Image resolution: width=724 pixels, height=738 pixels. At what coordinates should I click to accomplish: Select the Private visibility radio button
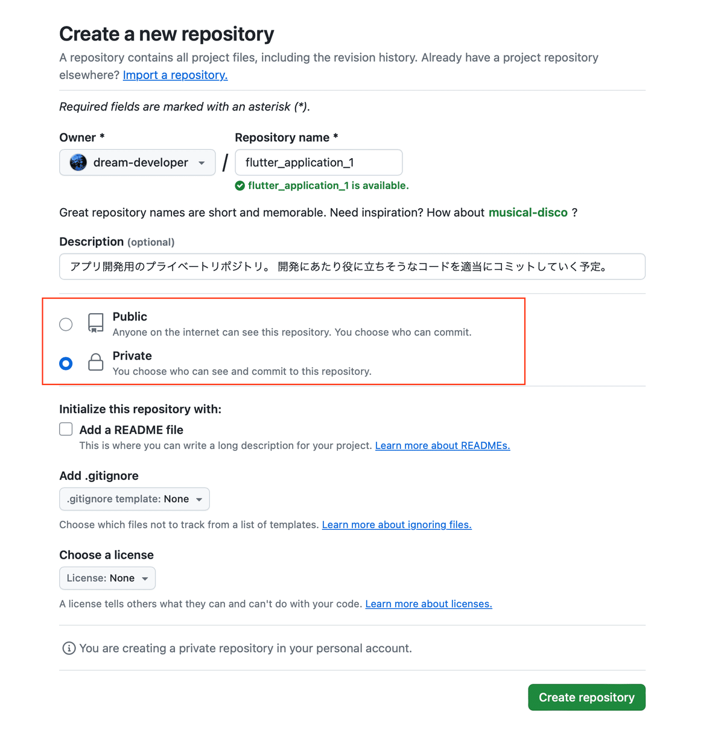(66, 363)
